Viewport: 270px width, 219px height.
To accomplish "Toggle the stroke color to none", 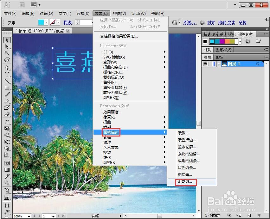I will pos(53,22).
